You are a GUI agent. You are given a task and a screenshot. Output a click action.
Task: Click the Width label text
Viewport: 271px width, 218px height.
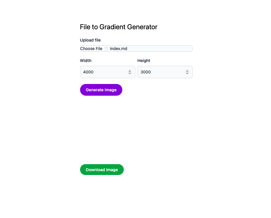click(86, 61)
